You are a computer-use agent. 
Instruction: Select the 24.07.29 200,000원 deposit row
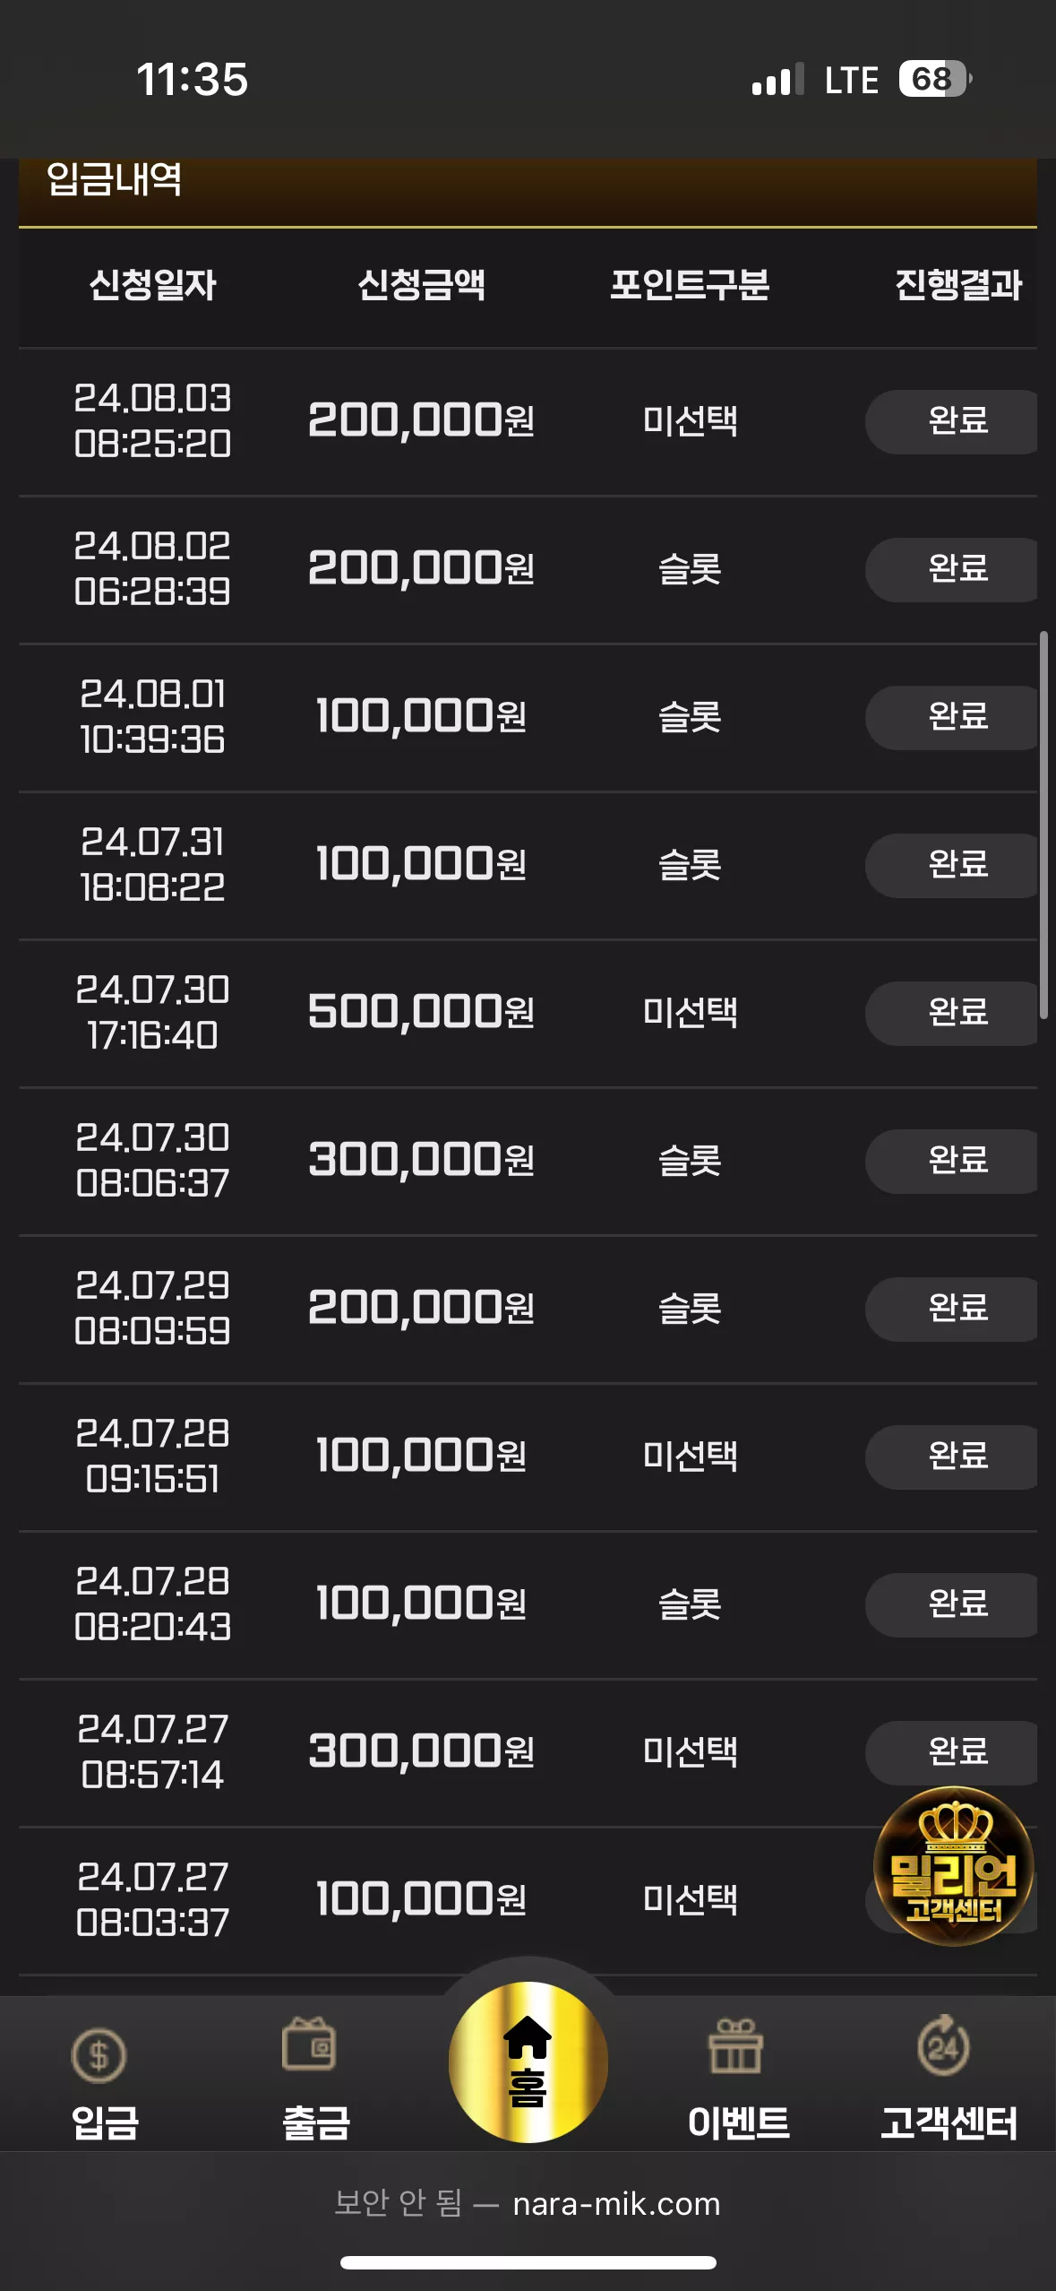(528, 1309)
